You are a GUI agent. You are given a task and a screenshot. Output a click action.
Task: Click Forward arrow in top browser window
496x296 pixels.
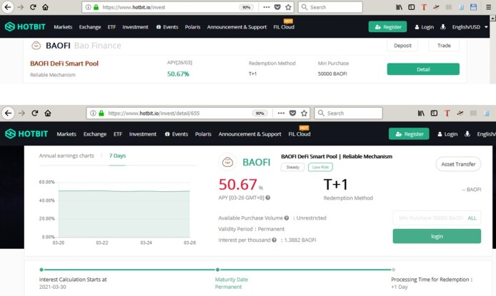21,7
